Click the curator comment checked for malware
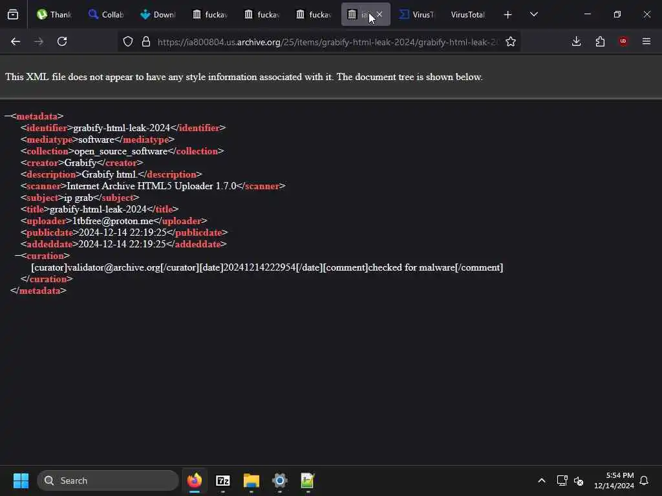This screenshot has width=662, height=496. 412,267
